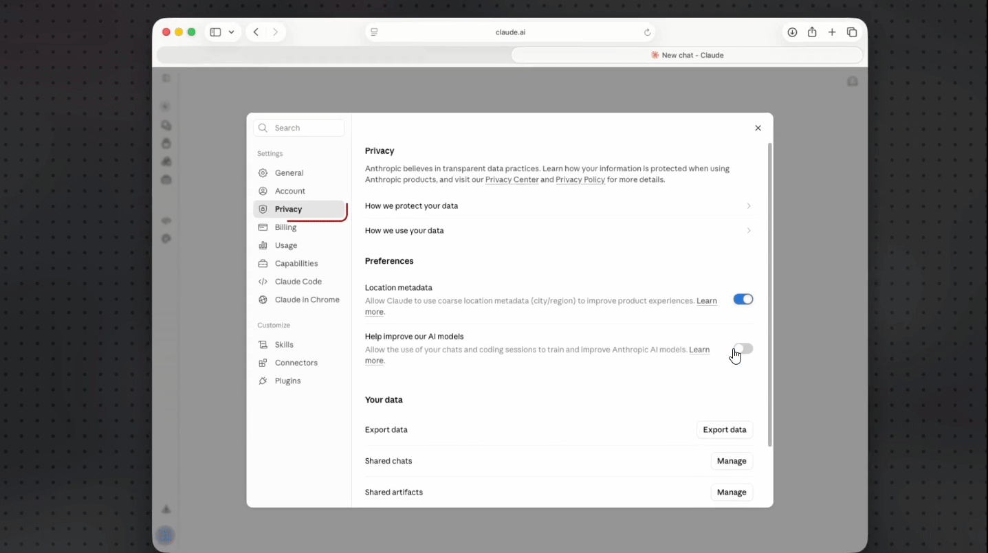Open the Safari share menu
The height and width of the screenshot is (553, 988).
click(x=812, y=32)
